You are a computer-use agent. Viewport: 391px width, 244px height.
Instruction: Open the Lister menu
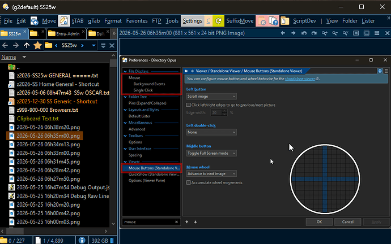click(368, 21)
